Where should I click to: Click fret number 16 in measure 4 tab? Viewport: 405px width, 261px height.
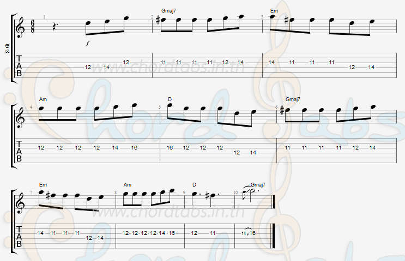134,148
